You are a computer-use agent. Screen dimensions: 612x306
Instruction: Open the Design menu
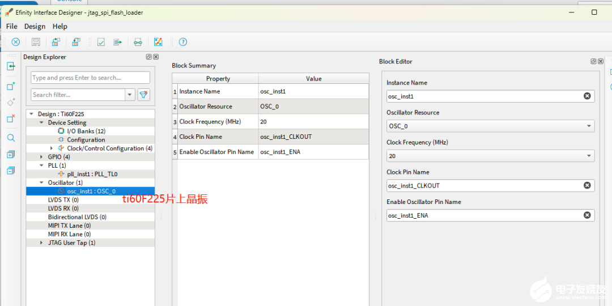(35, 26)
